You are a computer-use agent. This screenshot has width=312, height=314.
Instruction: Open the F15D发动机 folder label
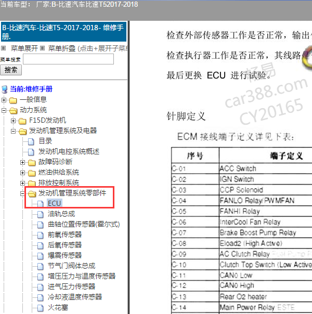pos(48,121)
